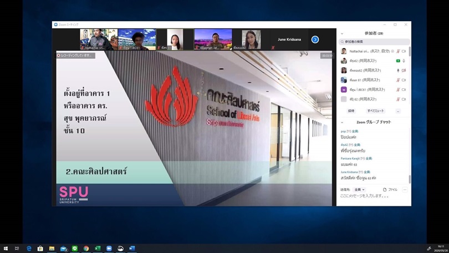Viewport: 449px width, 253px height.
Task: Open File Explorer from the taskbar
Action: pyautogui.click(x=52, y=249)
